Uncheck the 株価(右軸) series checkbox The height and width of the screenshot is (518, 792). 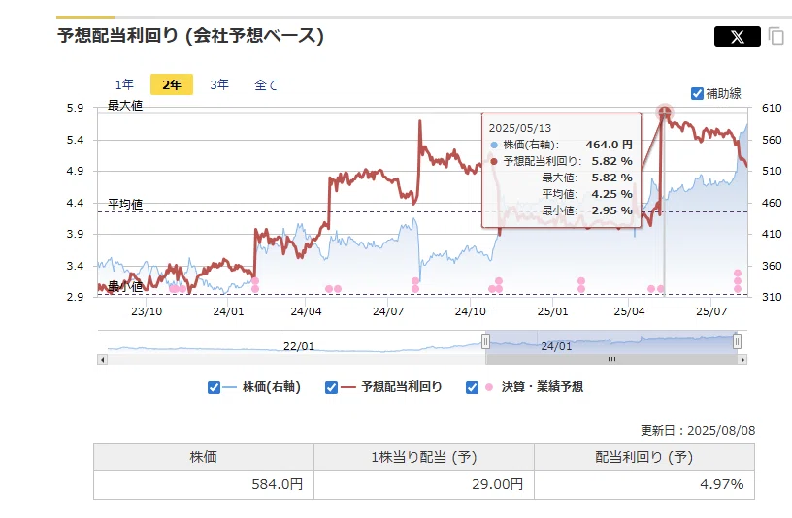214,387
